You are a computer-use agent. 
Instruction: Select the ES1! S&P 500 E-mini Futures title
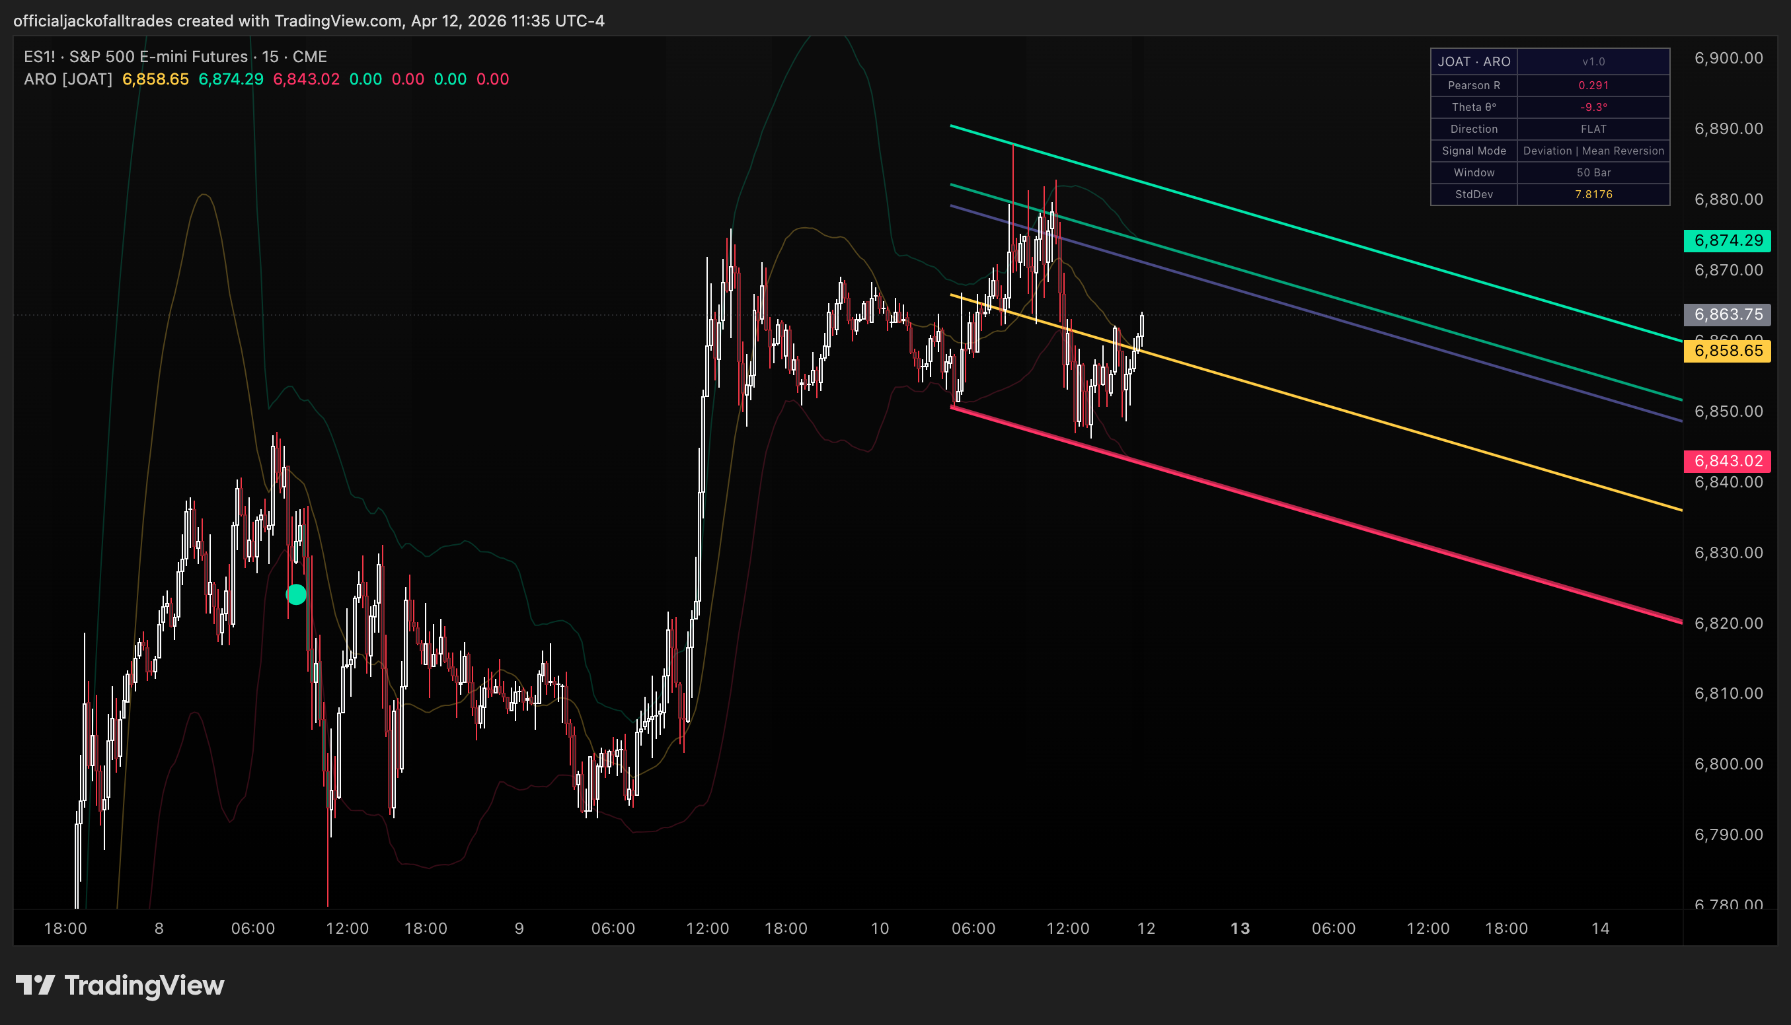[175, 56]
